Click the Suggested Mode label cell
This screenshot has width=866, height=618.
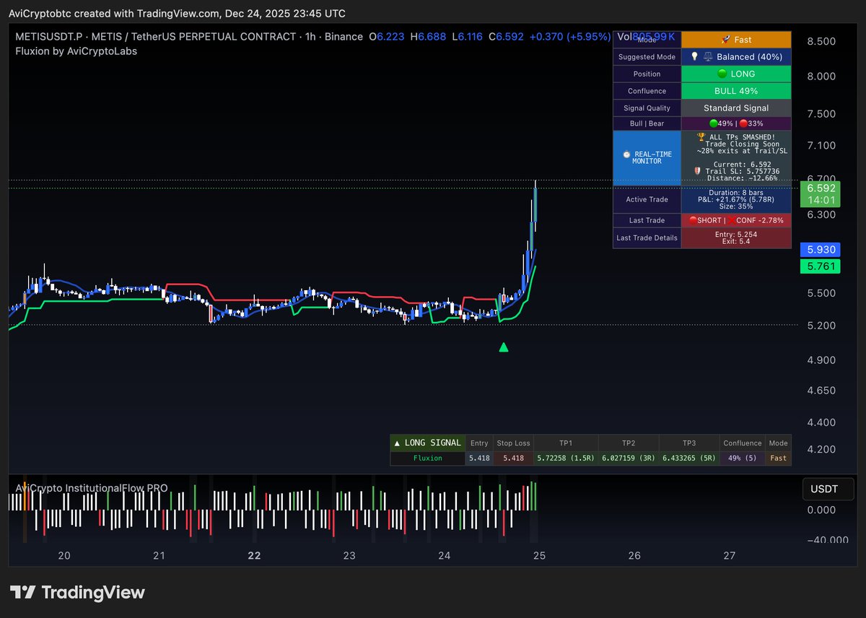(x=647, y=56)
